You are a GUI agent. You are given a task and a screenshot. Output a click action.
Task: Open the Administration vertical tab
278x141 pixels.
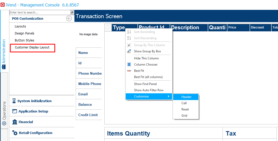(4, 41)
